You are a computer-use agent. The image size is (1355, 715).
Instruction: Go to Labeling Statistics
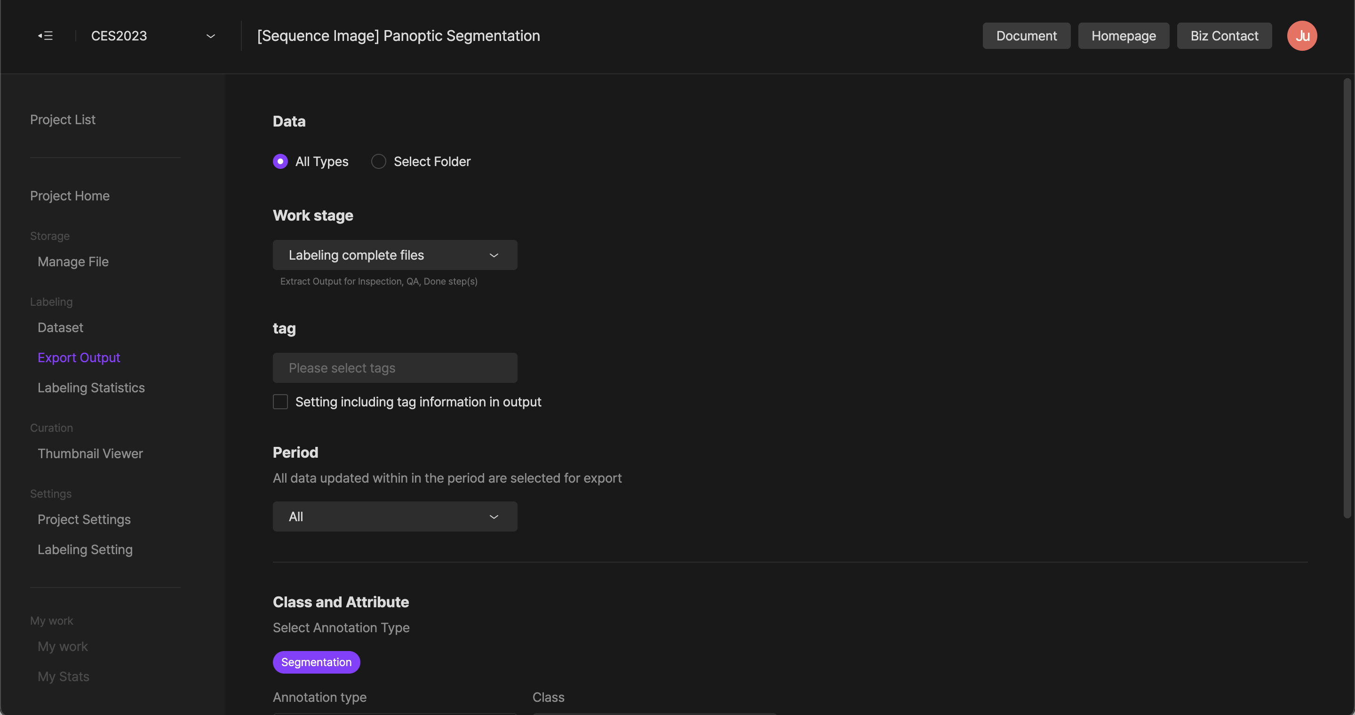pos(91,388)
